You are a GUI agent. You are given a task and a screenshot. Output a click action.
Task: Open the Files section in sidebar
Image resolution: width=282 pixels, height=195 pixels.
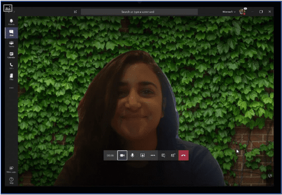tap(11, 77)
